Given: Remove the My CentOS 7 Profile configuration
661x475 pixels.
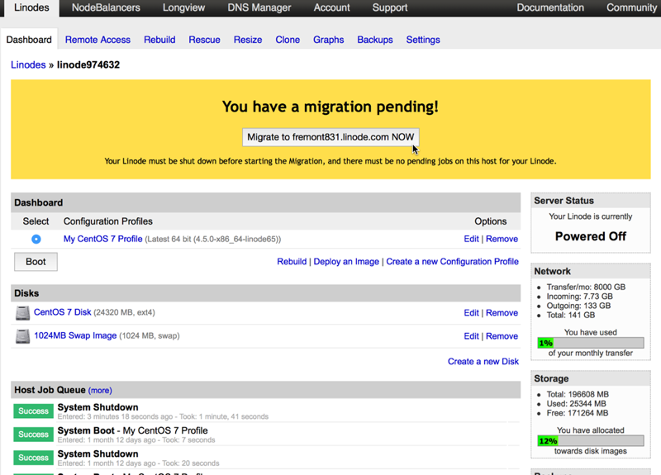Looking at the screenshot, I should click(502, 239).
